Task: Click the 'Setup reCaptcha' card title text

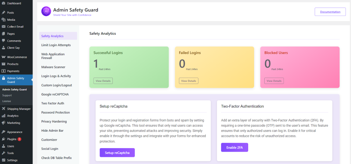Action: click(x=113, y=106)
